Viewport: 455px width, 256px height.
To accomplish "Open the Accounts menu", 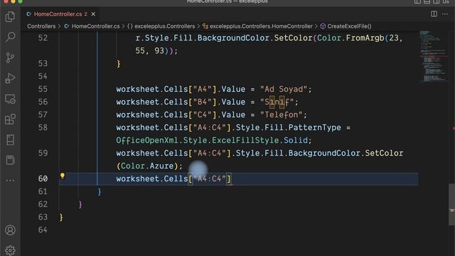I will 10,230.
